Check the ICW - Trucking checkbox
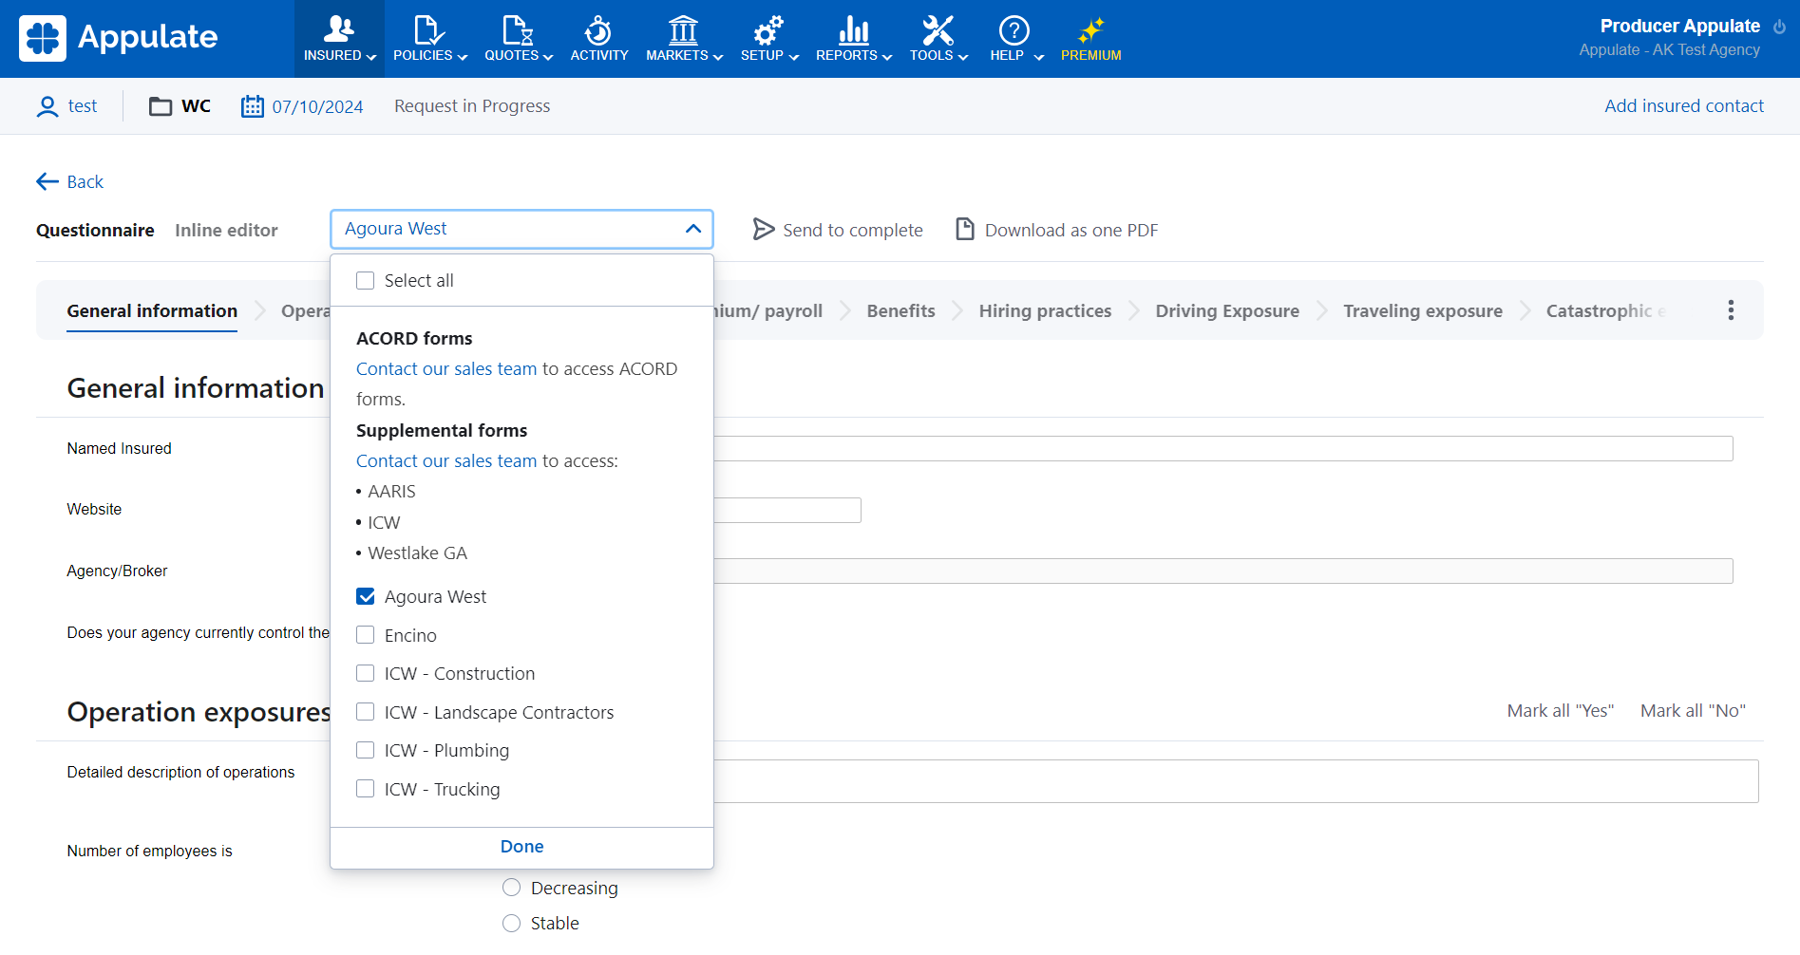This screenshot has height=955, width=1800. coord(365,788)
